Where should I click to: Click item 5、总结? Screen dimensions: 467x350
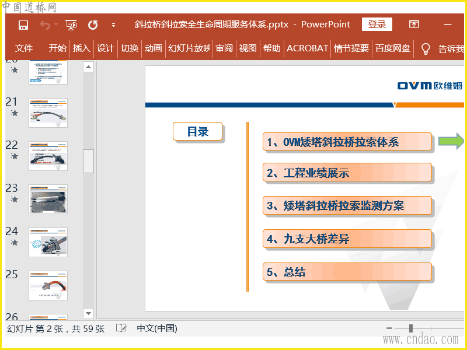click(347, 272)
